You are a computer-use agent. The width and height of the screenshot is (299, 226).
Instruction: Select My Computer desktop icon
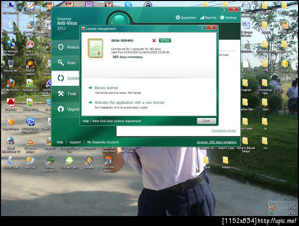point(10,8)
